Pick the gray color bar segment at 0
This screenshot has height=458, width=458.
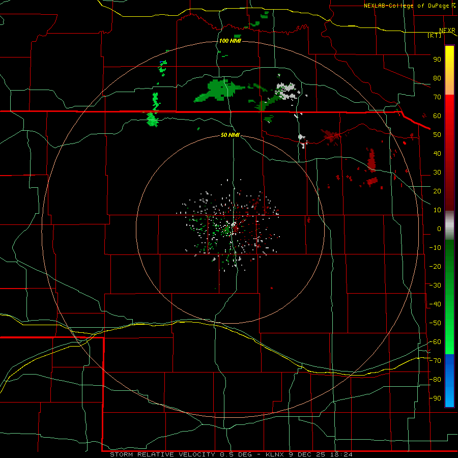(x=449, y=225)
